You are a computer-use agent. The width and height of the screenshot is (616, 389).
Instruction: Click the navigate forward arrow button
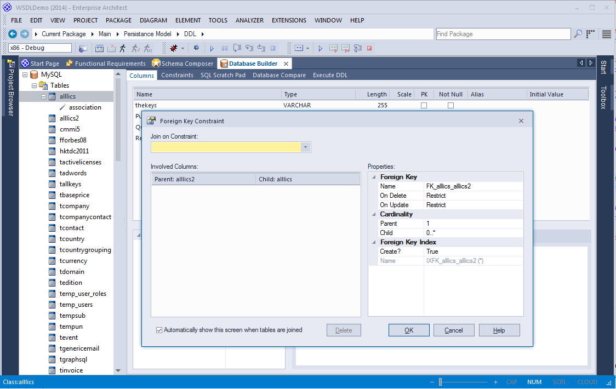click(24, 34)
